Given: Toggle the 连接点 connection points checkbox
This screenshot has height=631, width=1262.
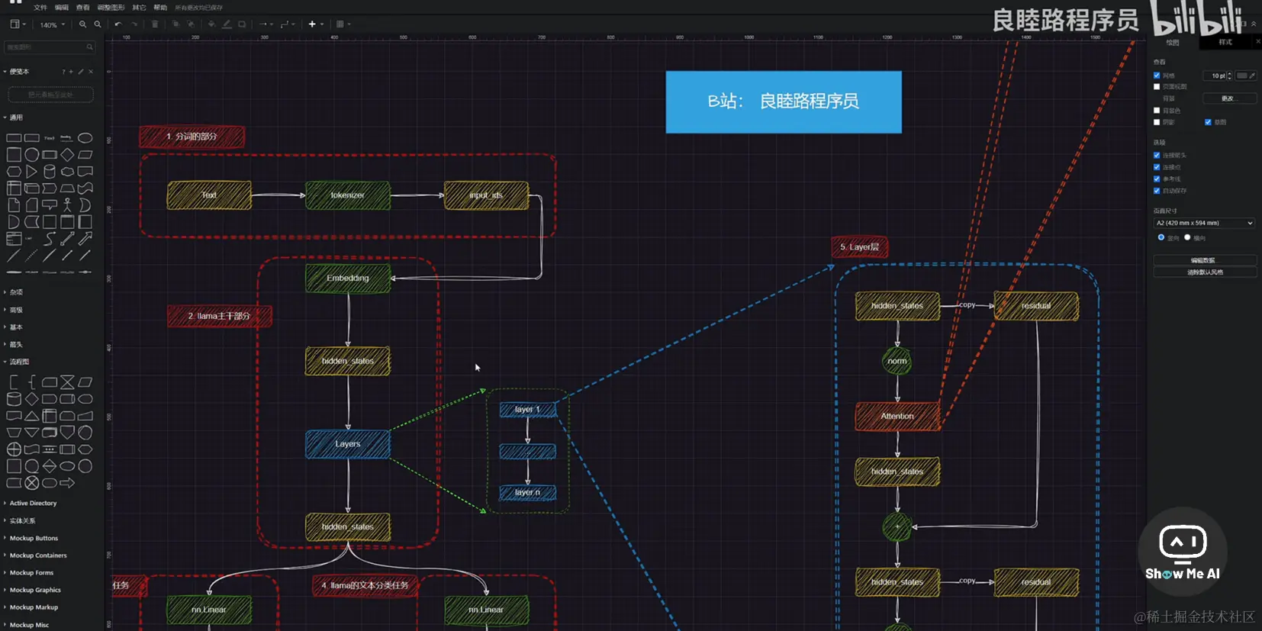Looking at the screenshot, I should 1157,167.
